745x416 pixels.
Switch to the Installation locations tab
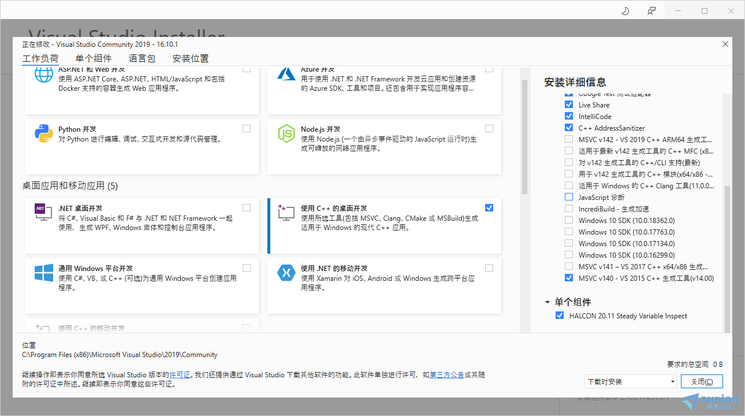pos(191,58)
